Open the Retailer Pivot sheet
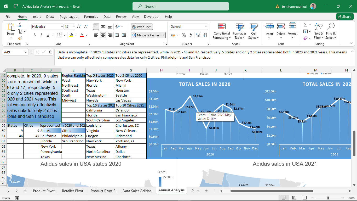This screenshot has height=201, width=357. [x=72, y=191]
